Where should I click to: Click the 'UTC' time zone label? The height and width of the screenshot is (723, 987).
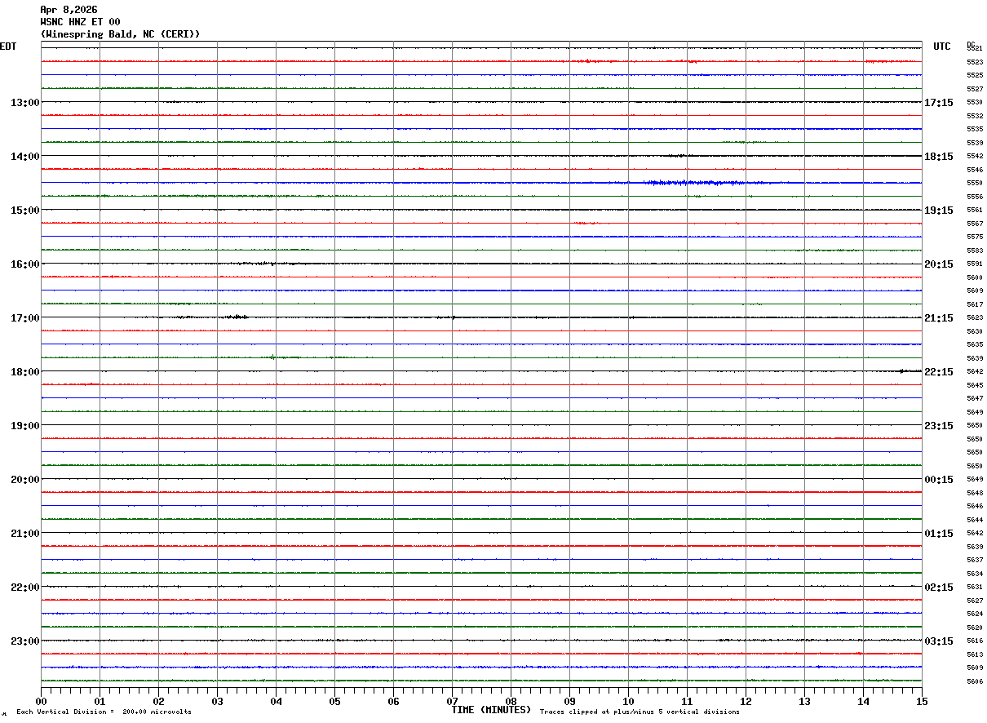click(942, 47)
